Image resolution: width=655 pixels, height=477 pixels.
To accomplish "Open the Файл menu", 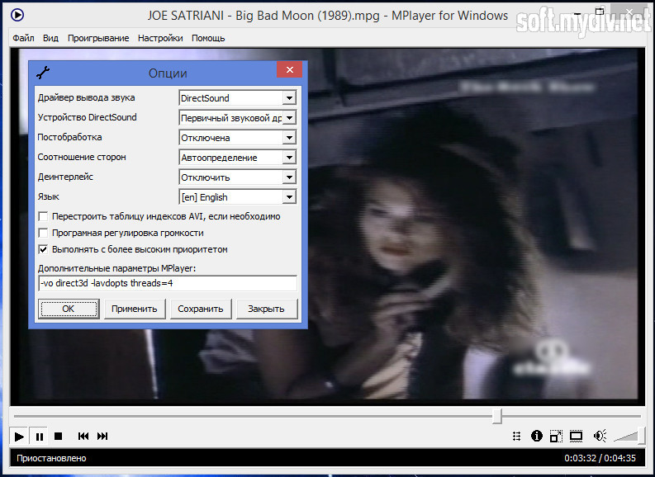I will tap(23, 38).
